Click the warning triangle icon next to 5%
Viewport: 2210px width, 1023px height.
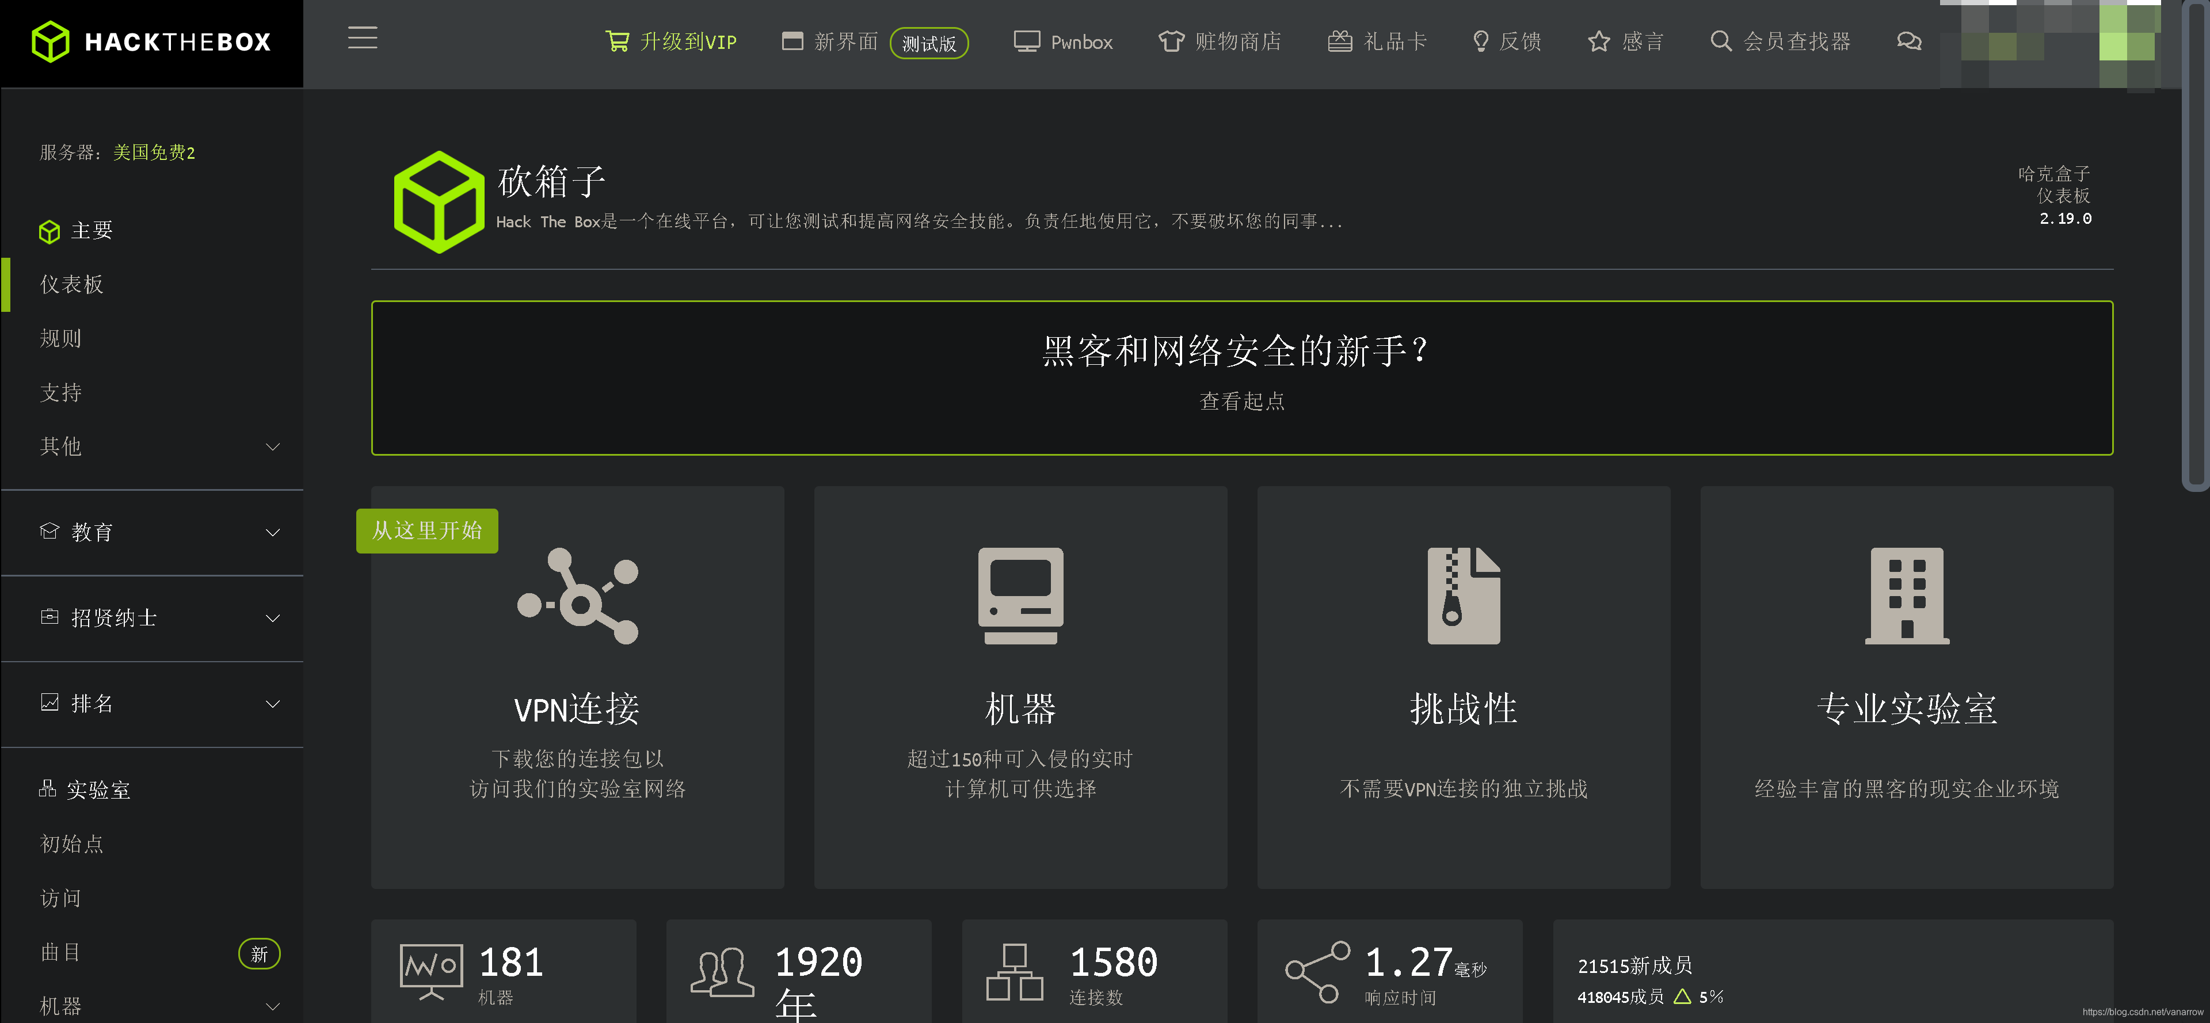pos(1682,995)
